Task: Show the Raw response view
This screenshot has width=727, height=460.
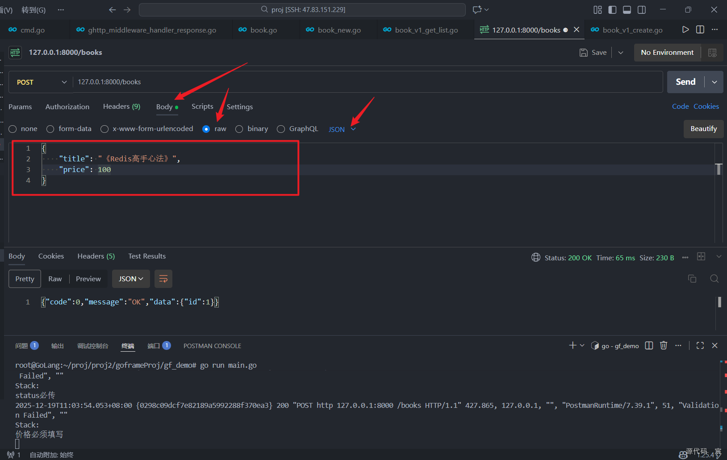Action: [55, 279]
